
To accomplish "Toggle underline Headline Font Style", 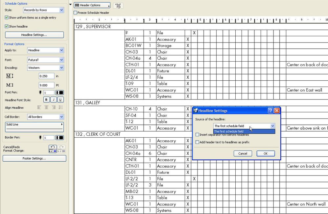I will tap(60, 100).
